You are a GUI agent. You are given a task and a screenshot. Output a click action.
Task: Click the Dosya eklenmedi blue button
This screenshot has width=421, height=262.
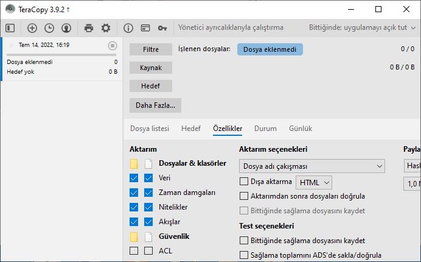(x=270, y=49)
